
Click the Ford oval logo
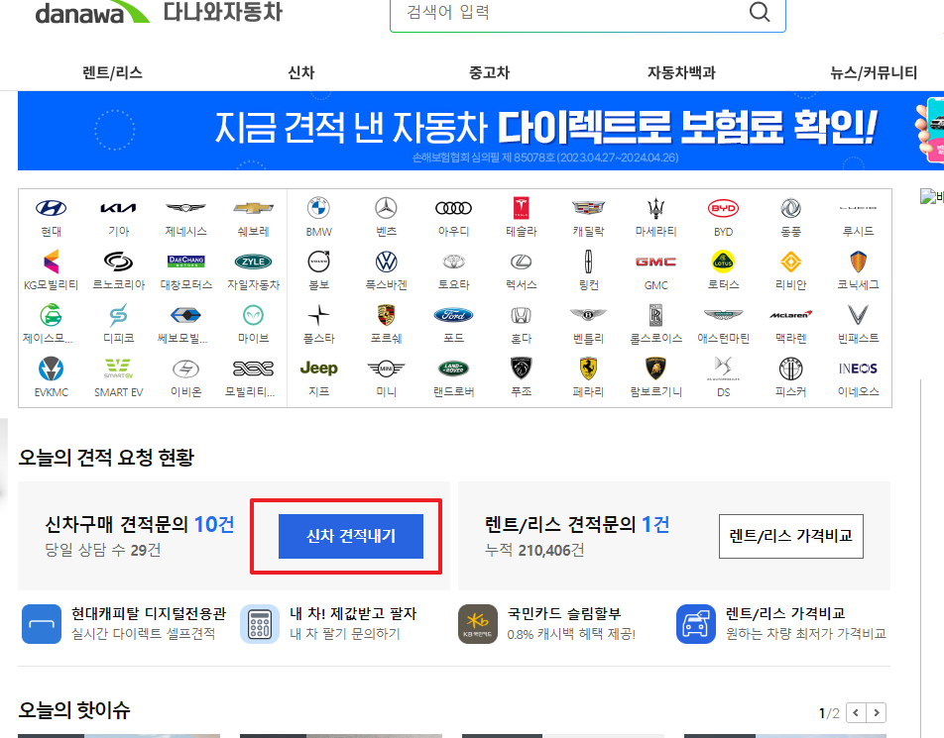tap(453, 315)
